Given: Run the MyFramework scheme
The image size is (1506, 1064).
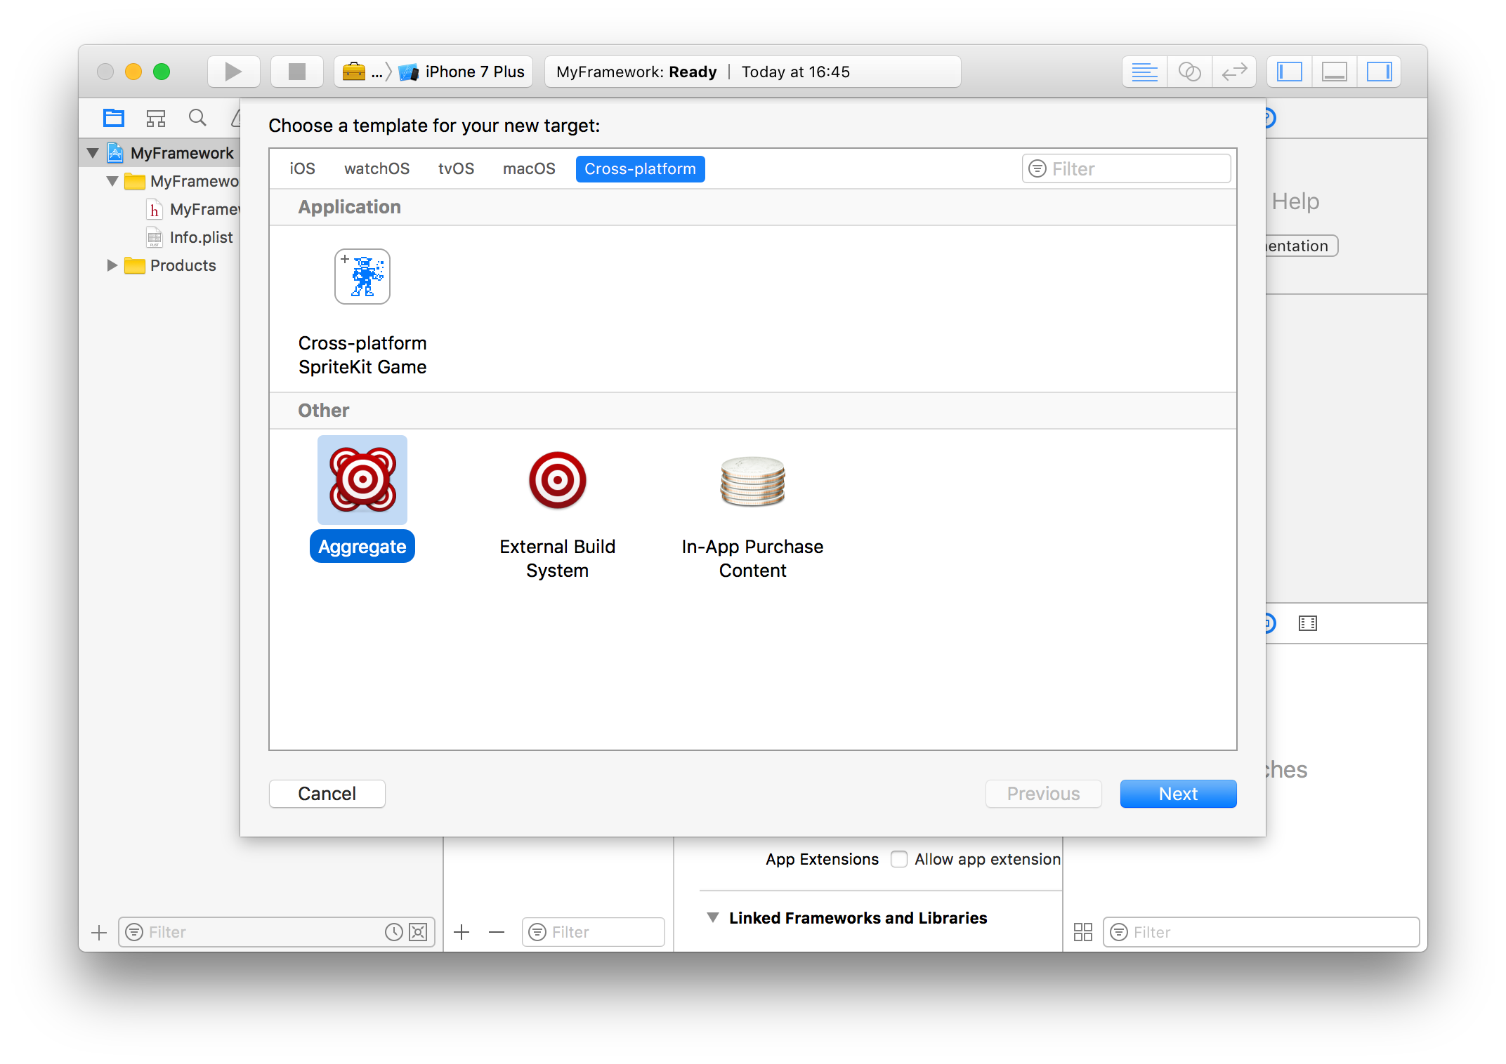Looking at the screenshot, I should point(233,71).
